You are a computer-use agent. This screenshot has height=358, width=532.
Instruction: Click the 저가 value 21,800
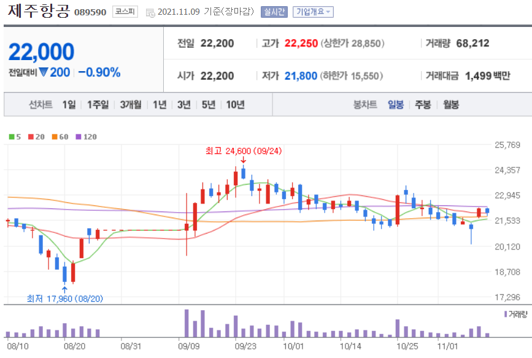[301, 76]
